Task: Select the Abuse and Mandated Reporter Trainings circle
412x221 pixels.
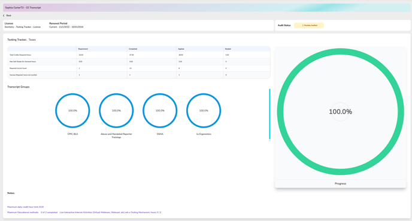Action: [x=116, y=111]
